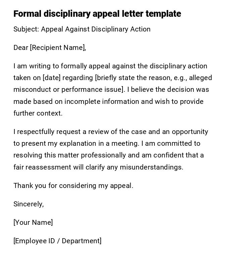Image resolution: width=235 pixels, height=262 pixels.
Task: Click the [Employee ID / Department] placeholder
Action: coord(57,241)
